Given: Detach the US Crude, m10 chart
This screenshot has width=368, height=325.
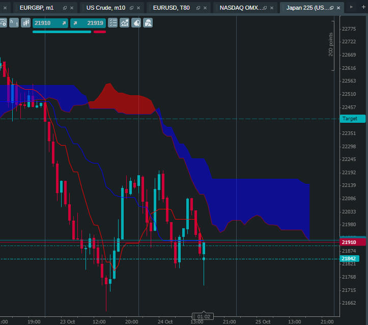Looking at the screenshot, I should pyautogui.click(x=131, y=8).
